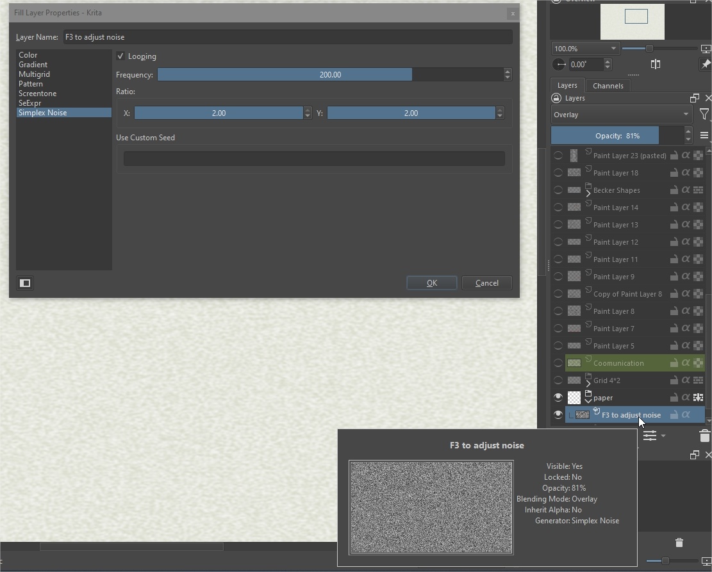Viewport: 712px width, 572px height.
Task: Click the Overview canvas thumbnail
Action: 633,21
